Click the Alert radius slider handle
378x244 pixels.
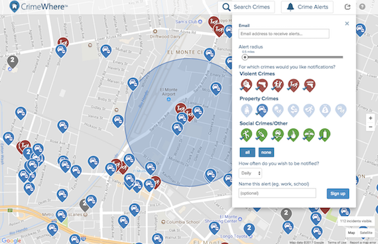pyautogui.click(x=245, y=57)
